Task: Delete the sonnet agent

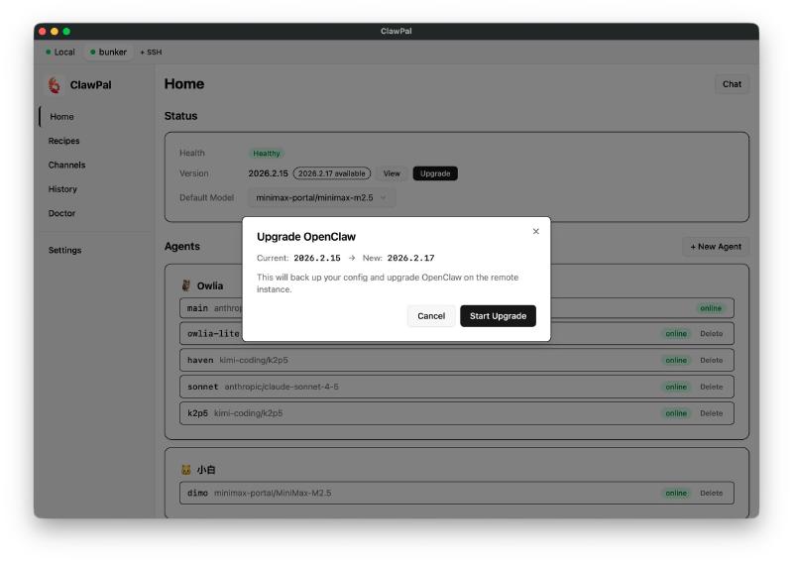Action: 711,387
